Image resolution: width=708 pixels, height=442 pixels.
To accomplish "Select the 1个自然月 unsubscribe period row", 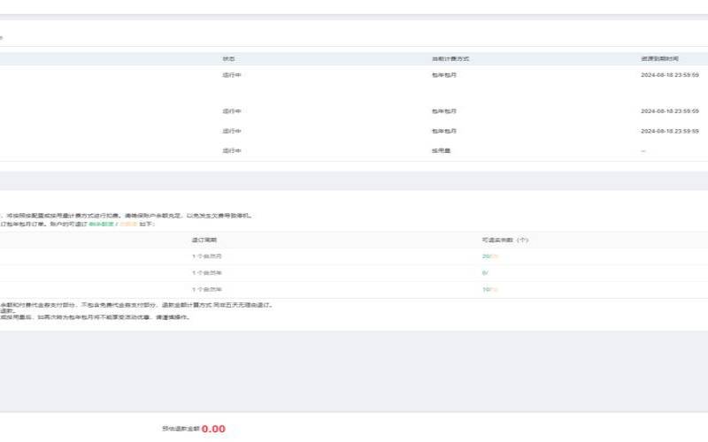I will pyautogui.click(x=206, y=256).
